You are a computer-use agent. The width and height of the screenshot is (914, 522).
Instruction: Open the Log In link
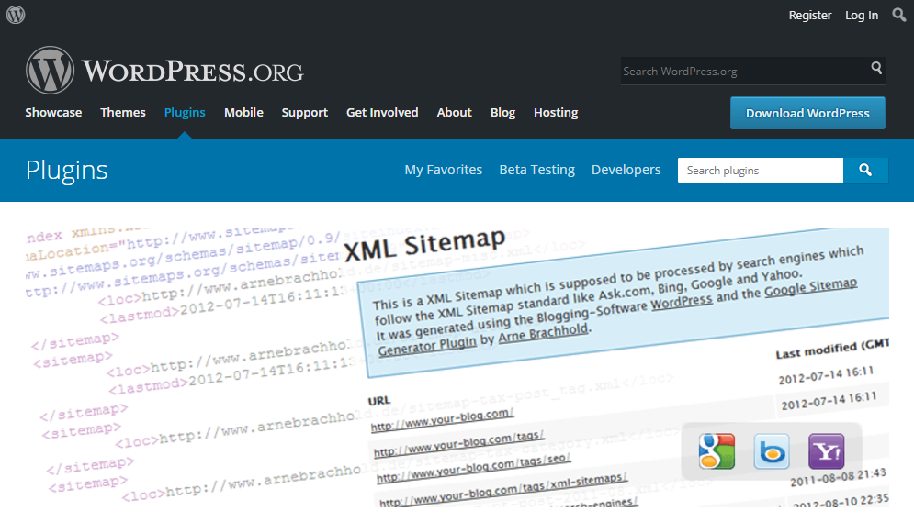[x=862, y=15]
